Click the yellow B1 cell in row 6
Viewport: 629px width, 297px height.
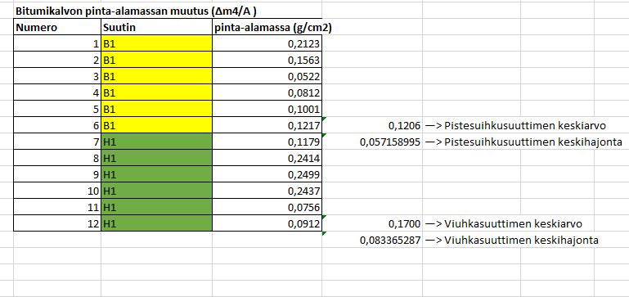tap(156, 125)
